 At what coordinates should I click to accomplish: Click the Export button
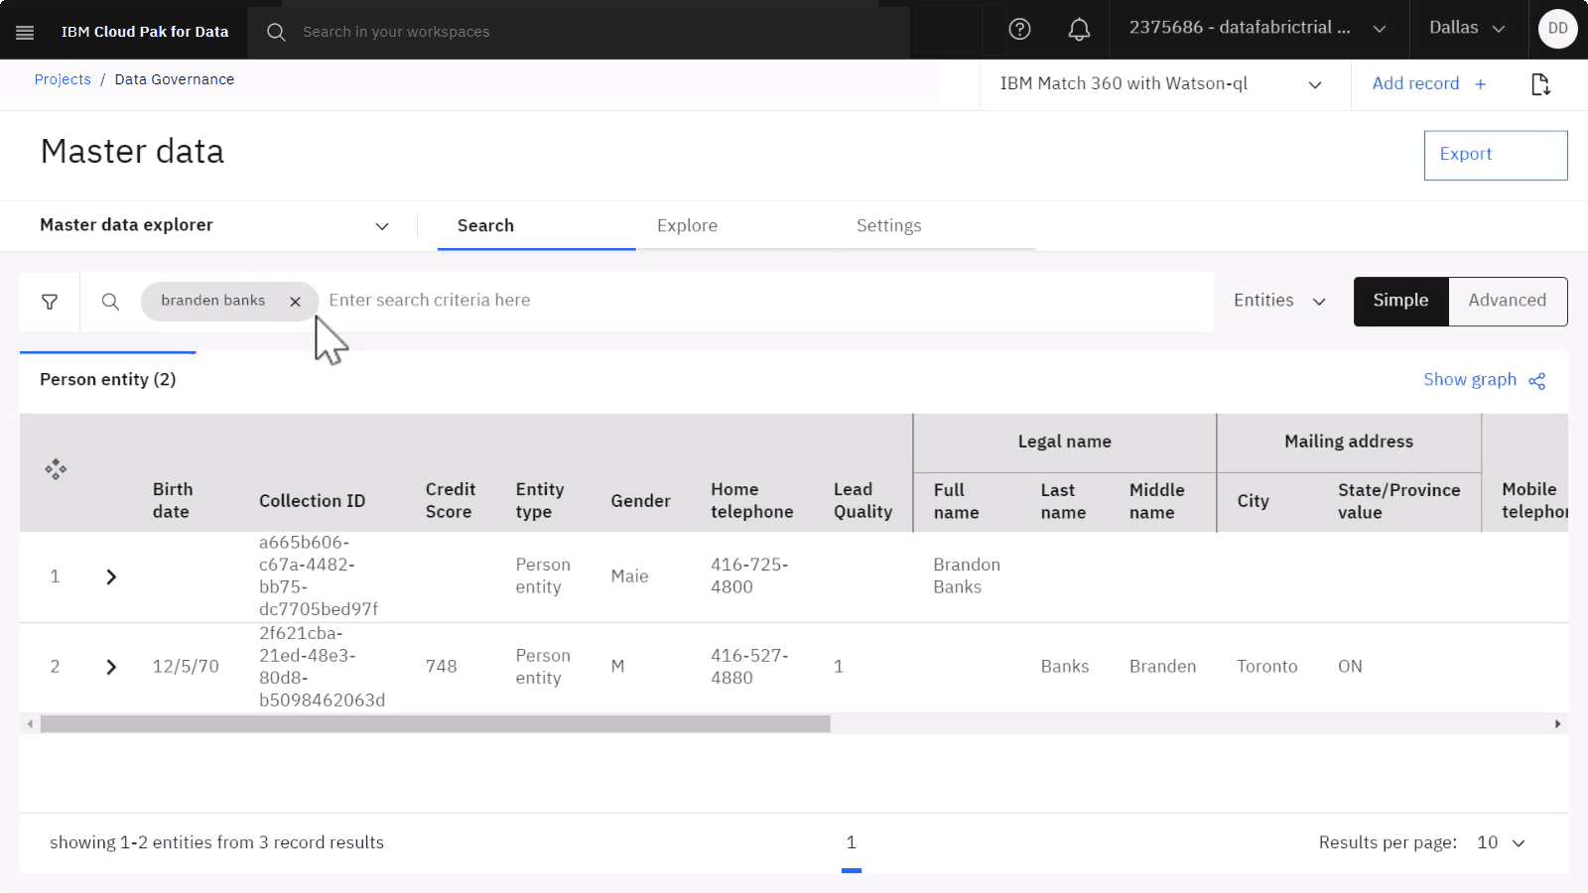1495,155
